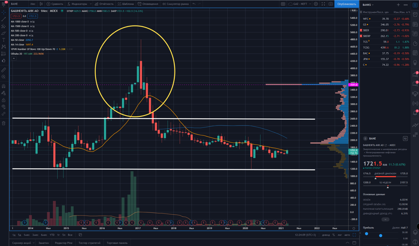
Task: Take a chart snapshot with camera
Action: point(331,4)
